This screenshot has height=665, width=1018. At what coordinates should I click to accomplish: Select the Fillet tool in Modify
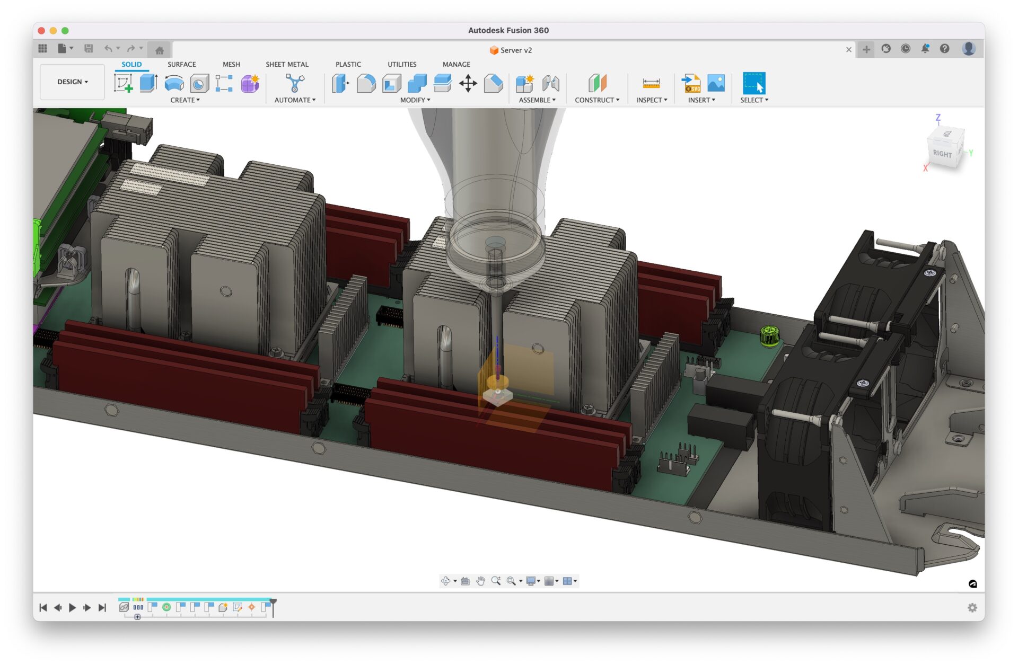366,83
